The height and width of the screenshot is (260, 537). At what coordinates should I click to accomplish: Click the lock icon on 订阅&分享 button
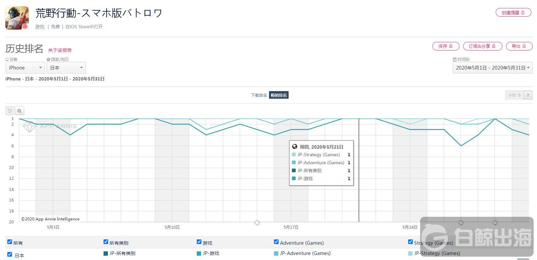494,46
